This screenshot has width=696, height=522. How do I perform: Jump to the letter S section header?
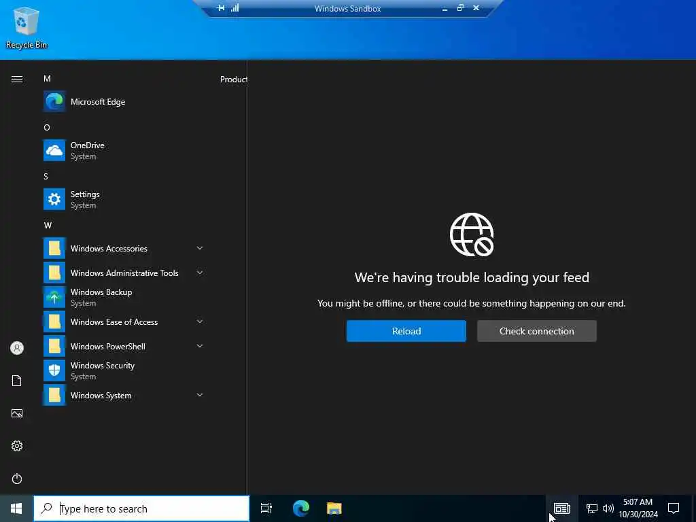(46, 177)
